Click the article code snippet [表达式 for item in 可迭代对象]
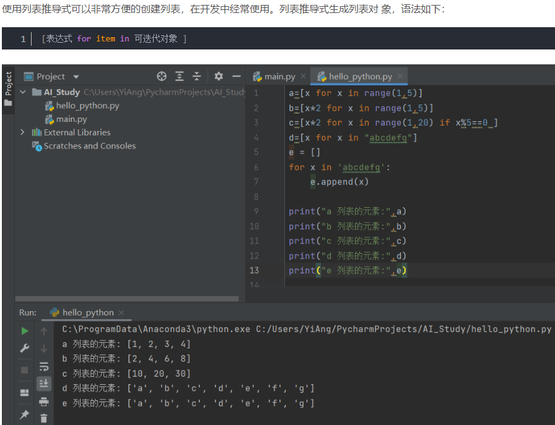This screenshot has width=555, height=425. tap(114, 38)
